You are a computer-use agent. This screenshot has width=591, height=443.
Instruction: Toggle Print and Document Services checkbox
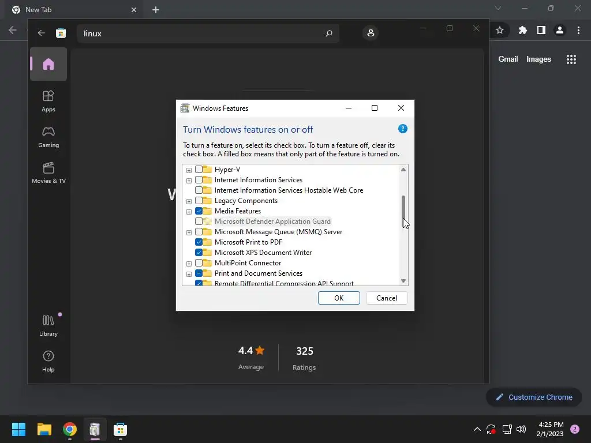click(199, 273)
